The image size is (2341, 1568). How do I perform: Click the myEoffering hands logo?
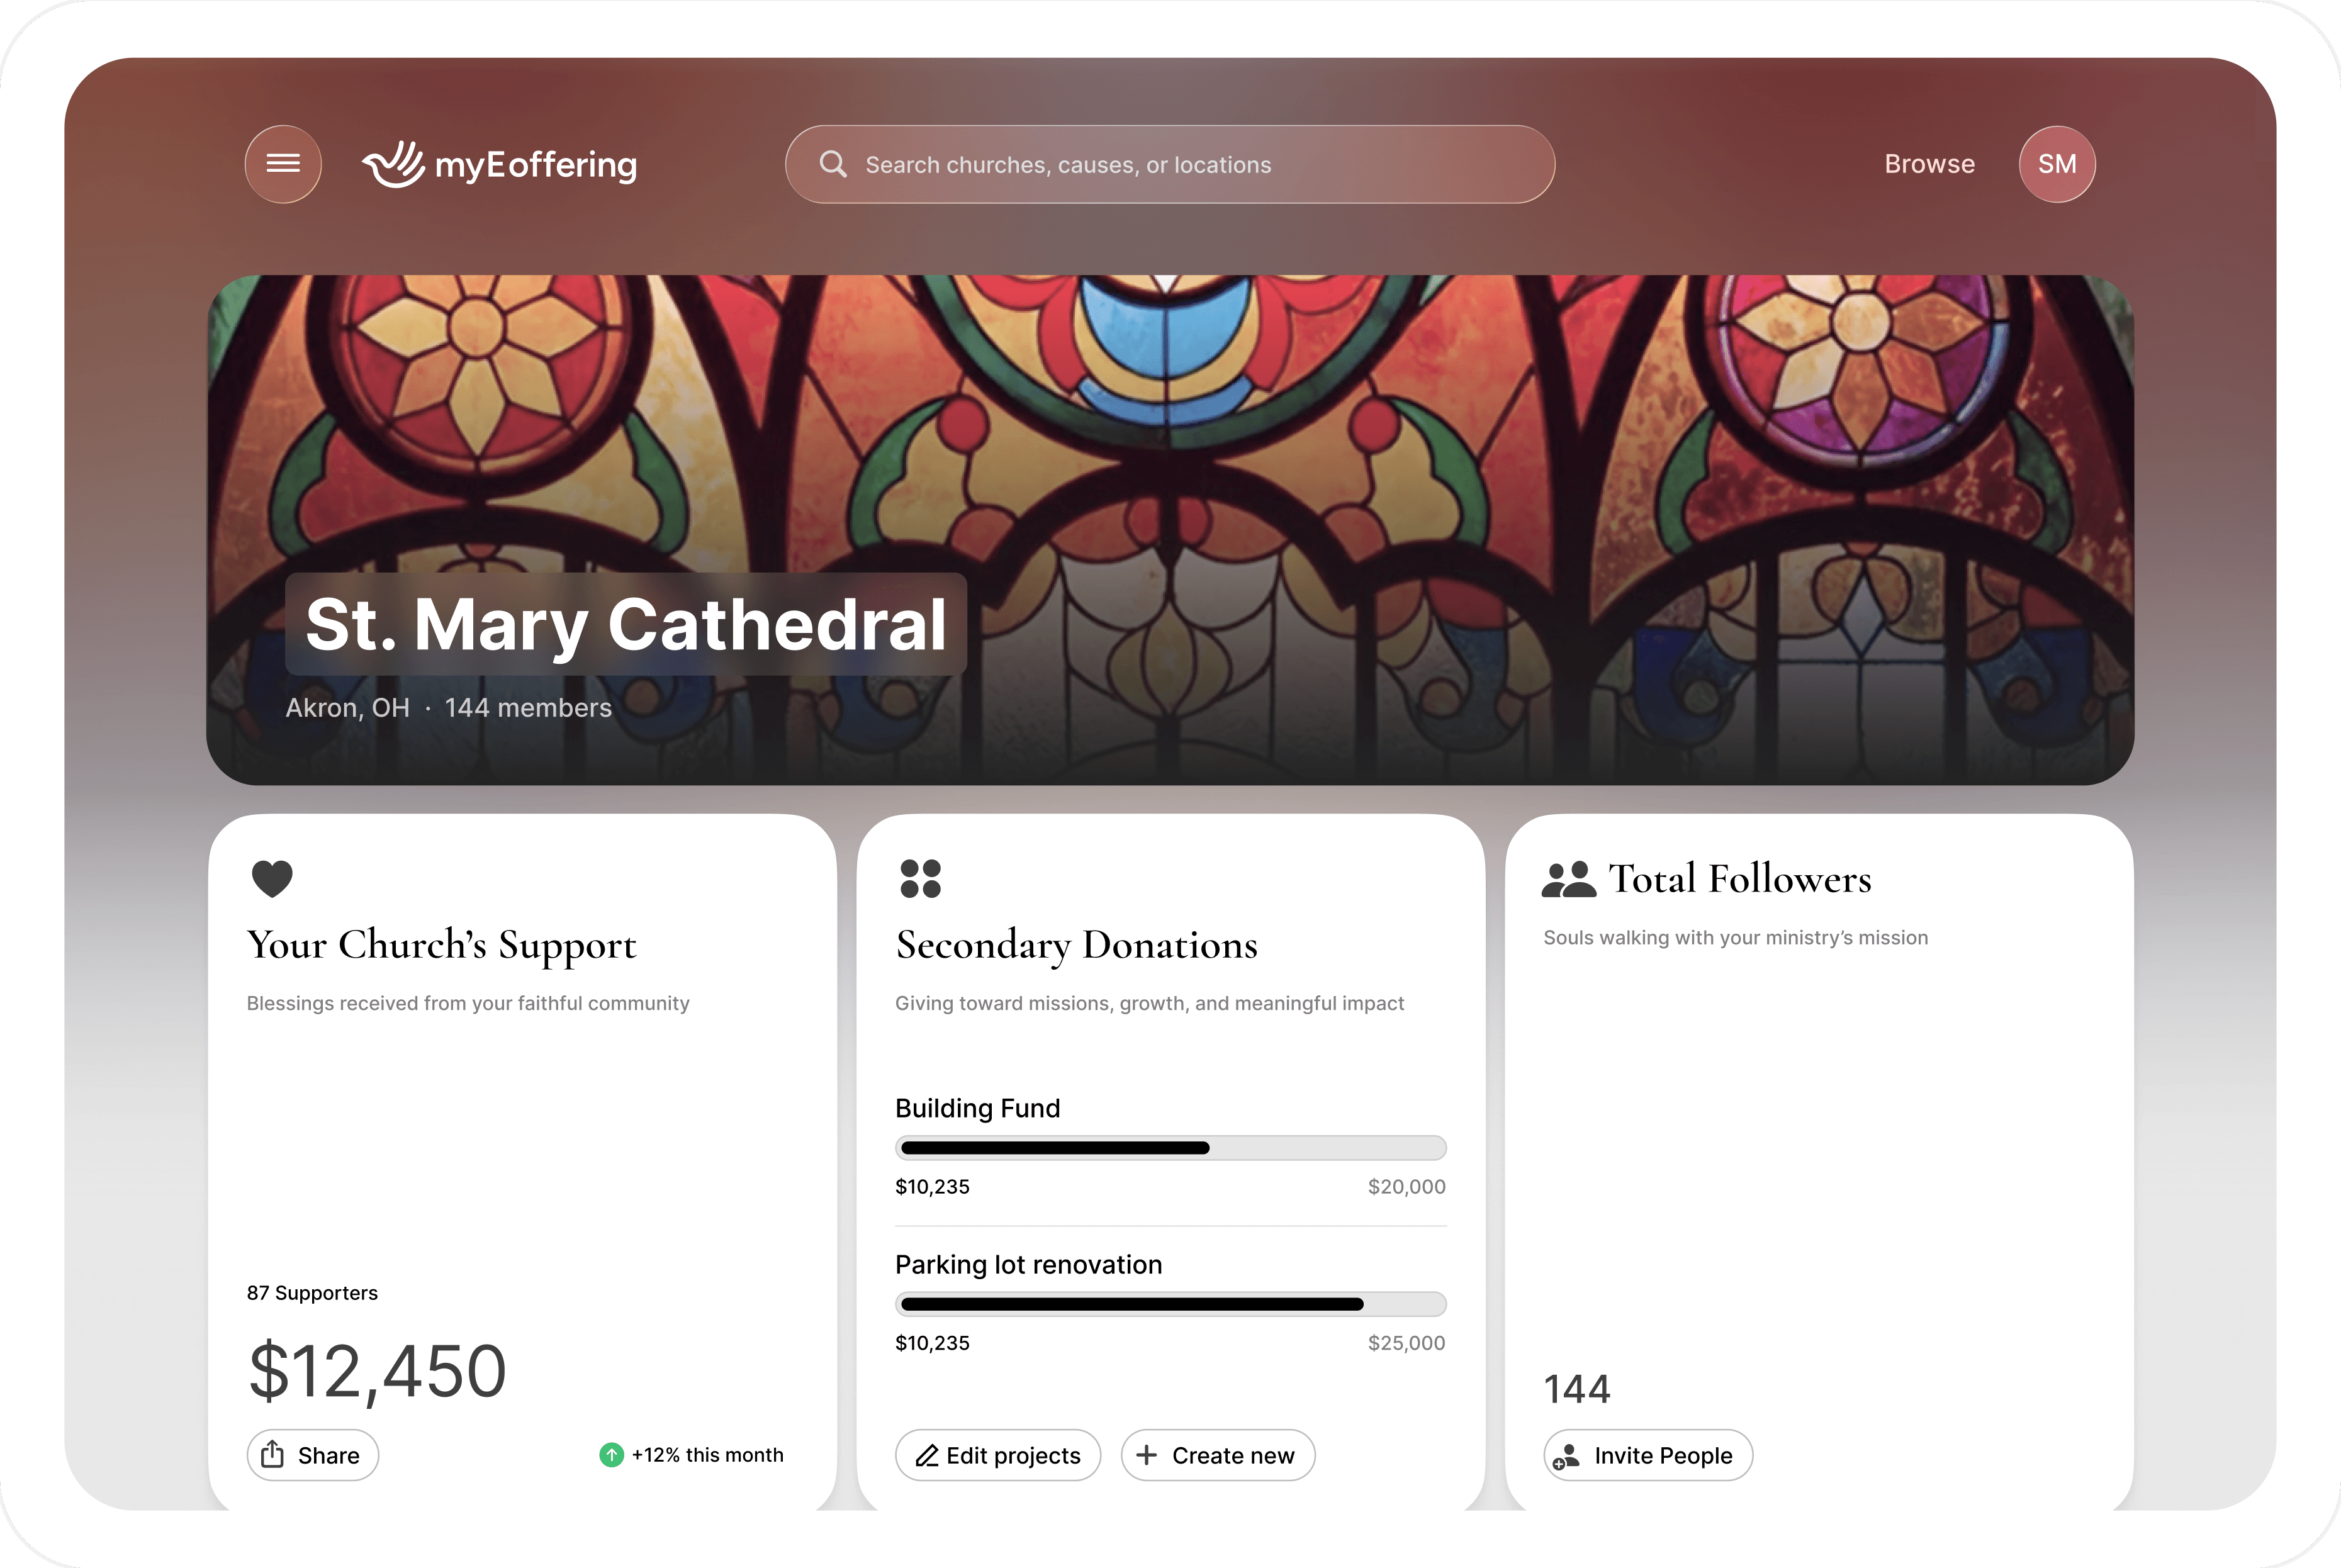coord(394,164)
